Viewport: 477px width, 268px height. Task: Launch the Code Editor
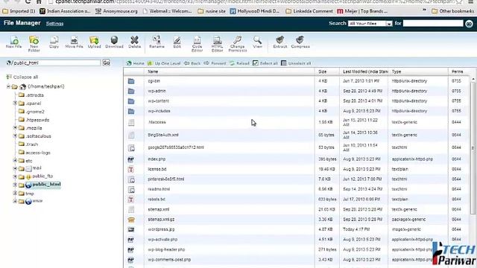point(197,43)
